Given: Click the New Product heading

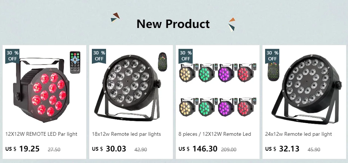Looking at the screenshot, I should tap(173, 24).
